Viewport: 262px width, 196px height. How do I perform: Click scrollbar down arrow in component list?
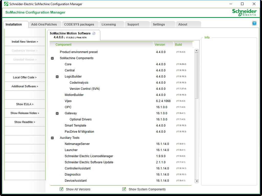(197, 181)
